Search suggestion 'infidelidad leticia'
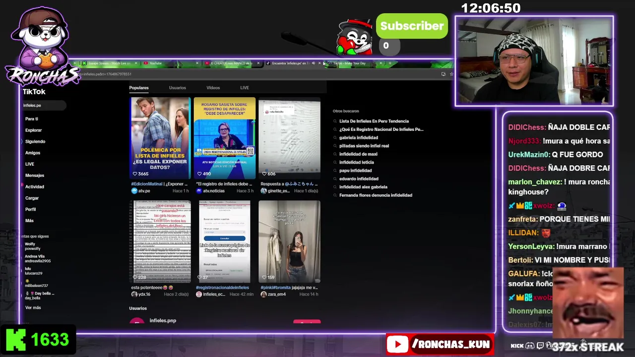Viewport: 635px width, 357px height. pos(357,162)
